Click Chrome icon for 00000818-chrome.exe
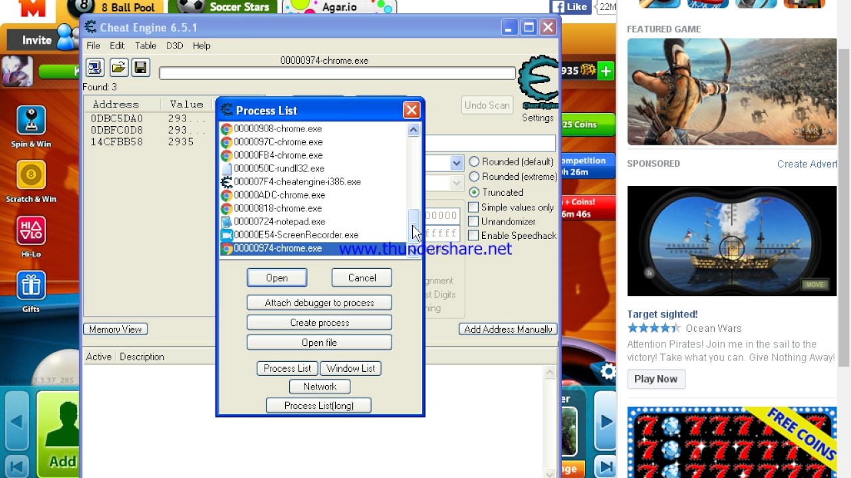 tap(227, 208)
